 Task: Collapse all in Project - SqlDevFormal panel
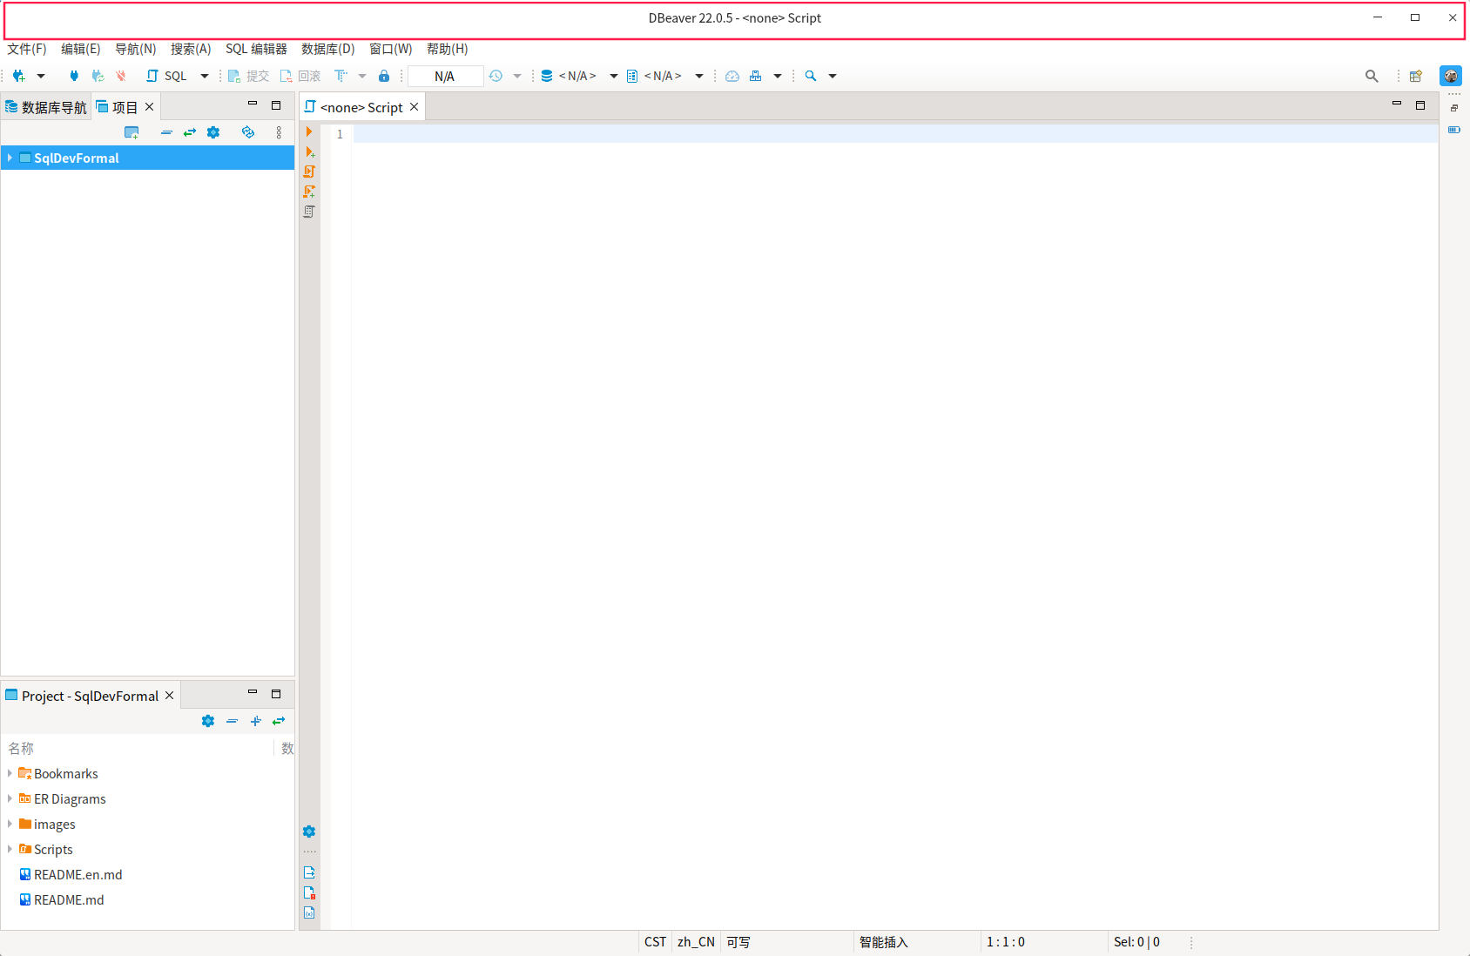(x=232, y=721)
